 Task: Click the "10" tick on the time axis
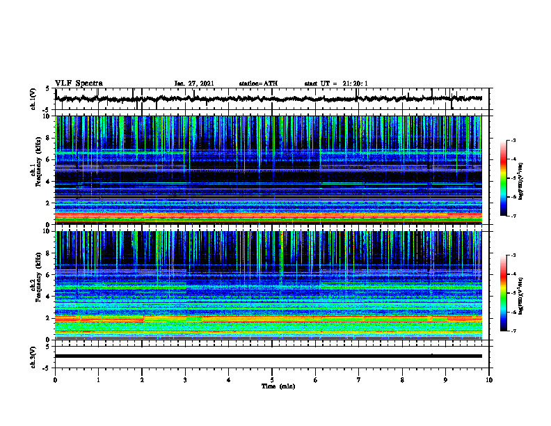(x=489, y=380)
